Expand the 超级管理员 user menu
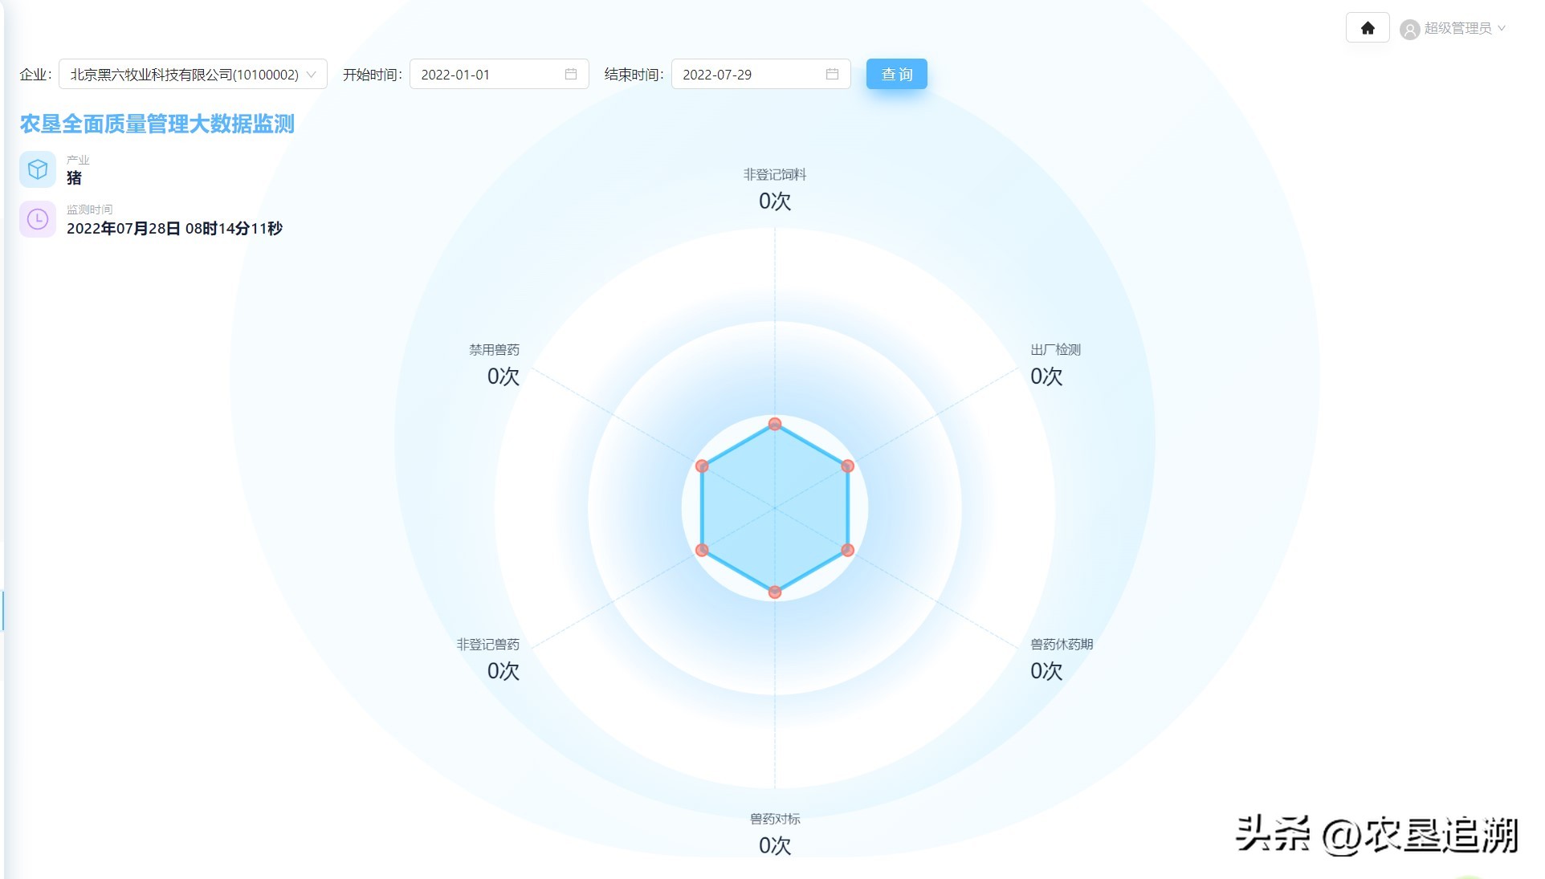 click(1457, 29)
